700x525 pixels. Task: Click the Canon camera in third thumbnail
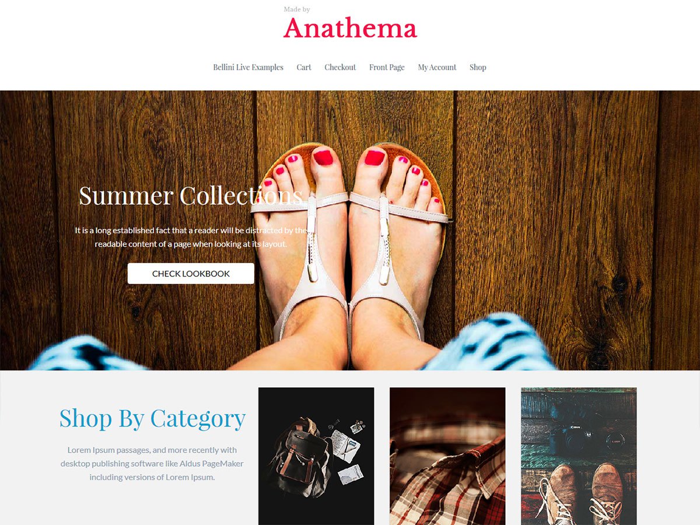[572, 435]
